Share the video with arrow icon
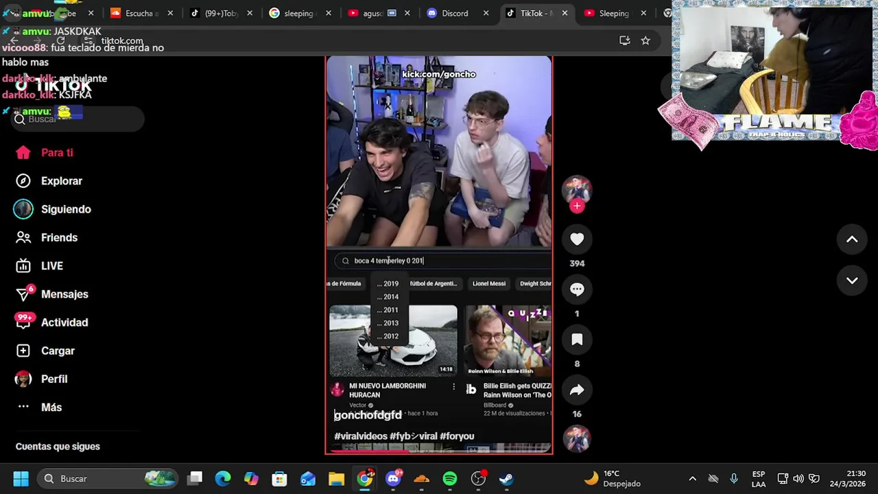Image resolution: width=878 pixels, height=494 pixels. coord(577,390)
